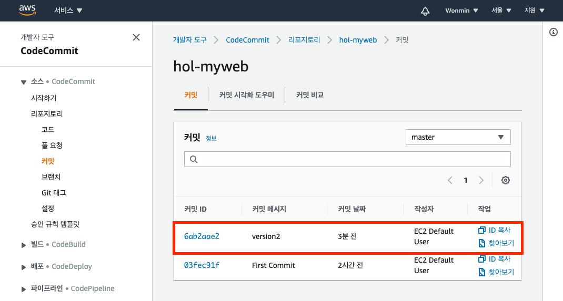The height and width of the screenshot is (301, 563).
Task: Browse files icon for commit 6ab2aae2
Action: point(482,243)
